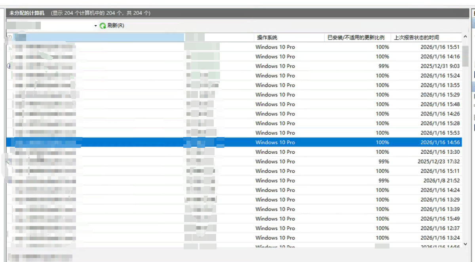Click 100% in the 2026/1/16 13:24 row

click(x=382, y=237)
